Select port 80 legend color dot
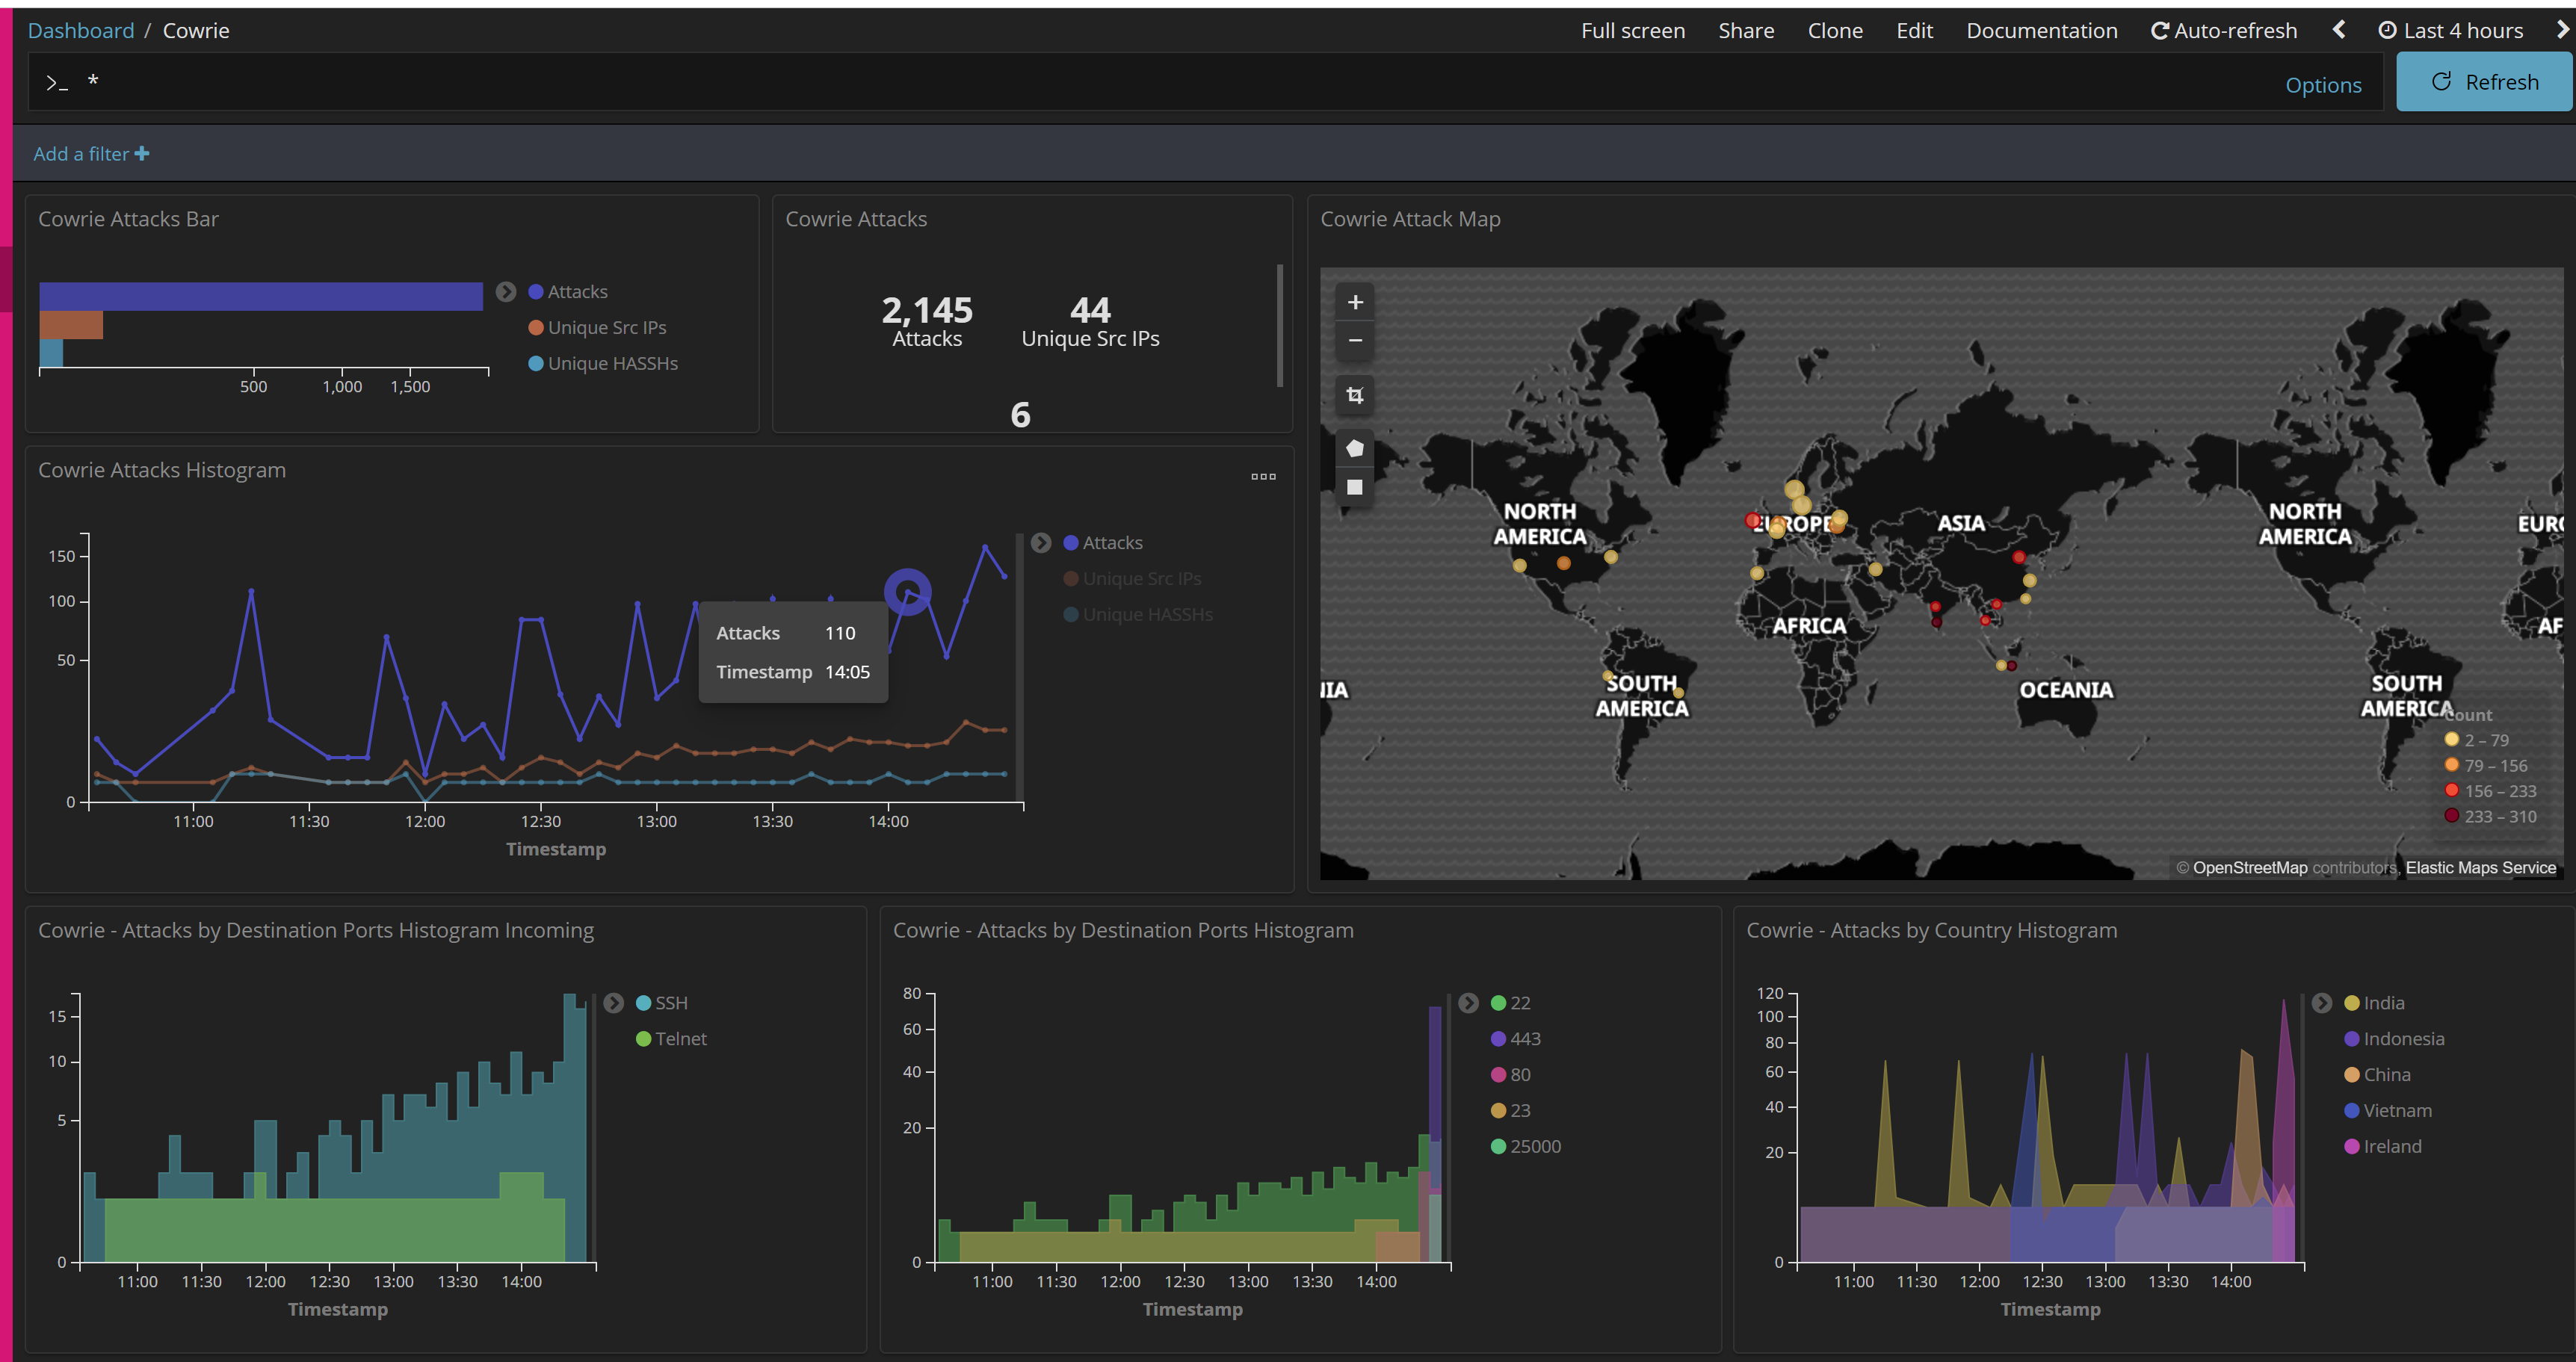Viewport: 2576px width, 1362px height. pos(1498,1075)
